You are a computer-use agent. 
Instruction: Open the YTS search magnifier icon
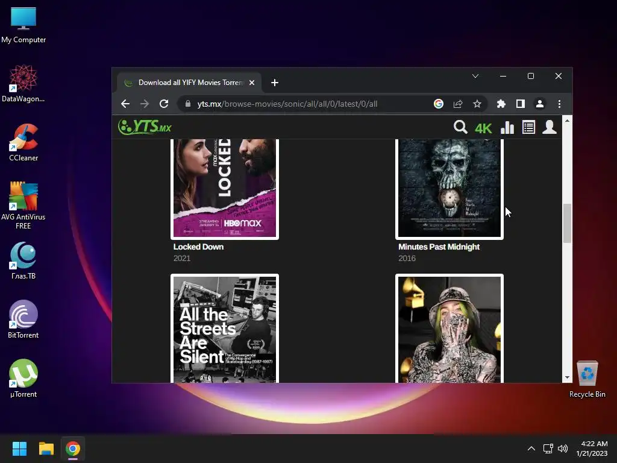pyautogui.click(x=460, y=127)
